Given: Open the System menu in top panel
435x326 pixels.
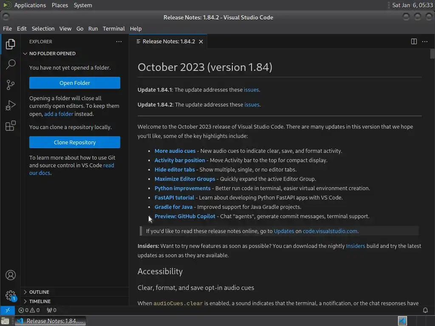Looking at the screenshot, I should click(x=83, y=5).
